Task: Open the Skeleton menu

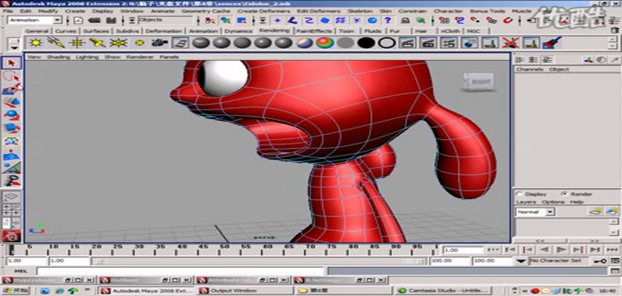Action: tap(360, 11)
